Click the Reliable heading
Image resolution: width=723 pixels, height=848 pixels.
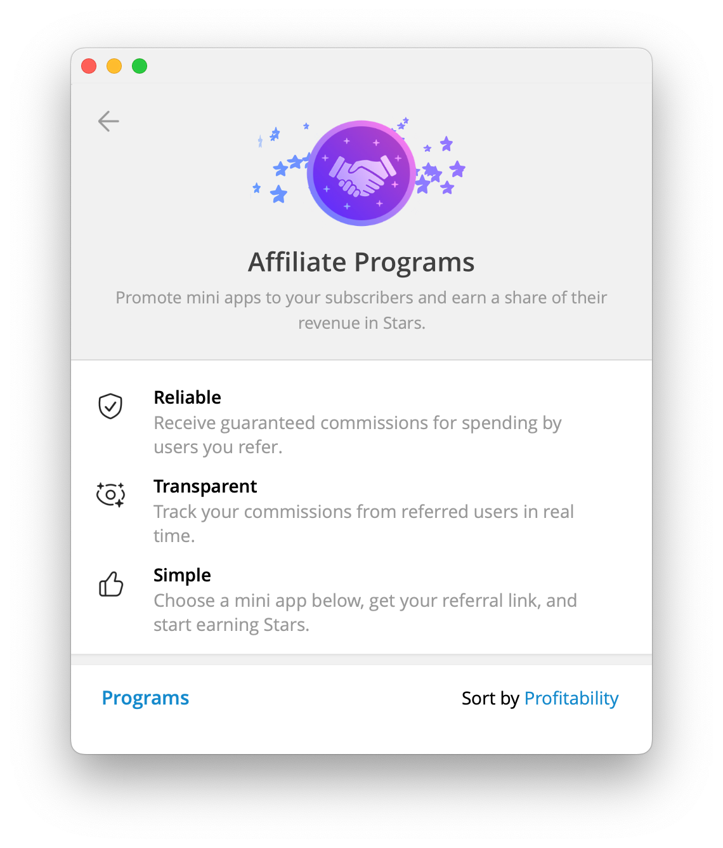point(188,397)
